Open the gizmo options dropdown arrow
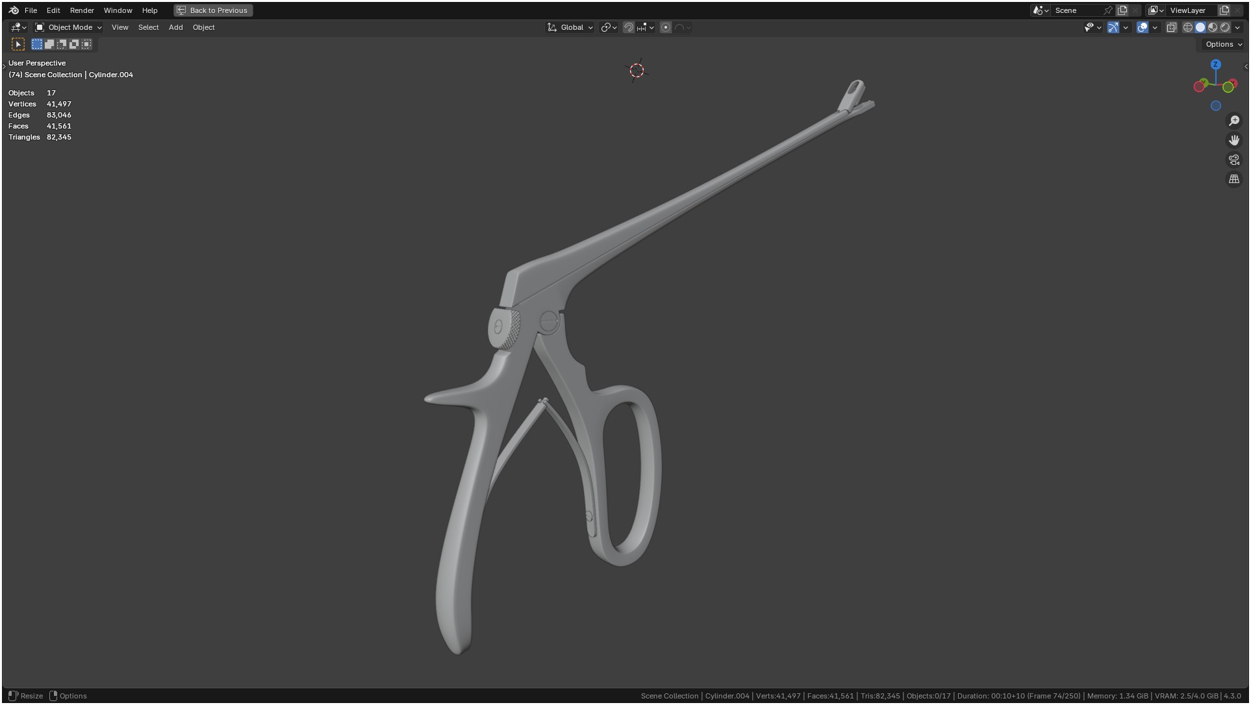Screen dimensions: 1251x705 click(x=1126, y=27)
